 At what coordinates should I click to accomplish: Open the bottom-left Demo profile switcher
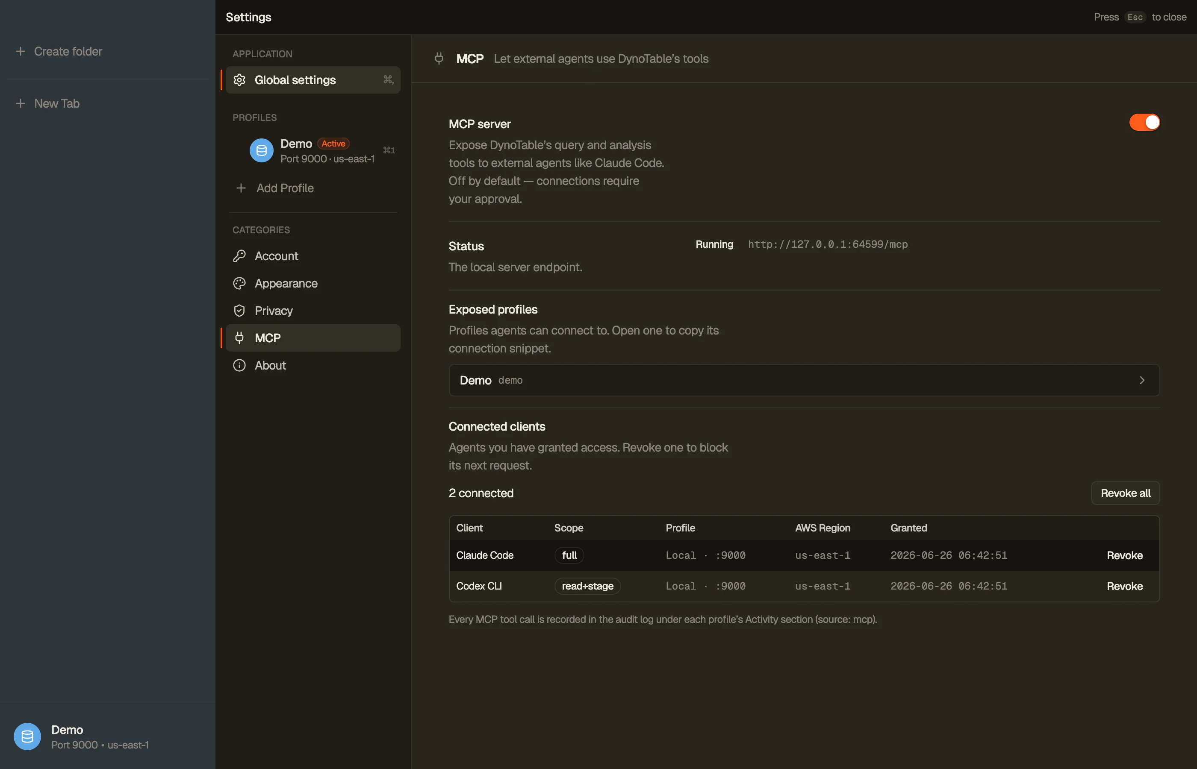point(107,737)
